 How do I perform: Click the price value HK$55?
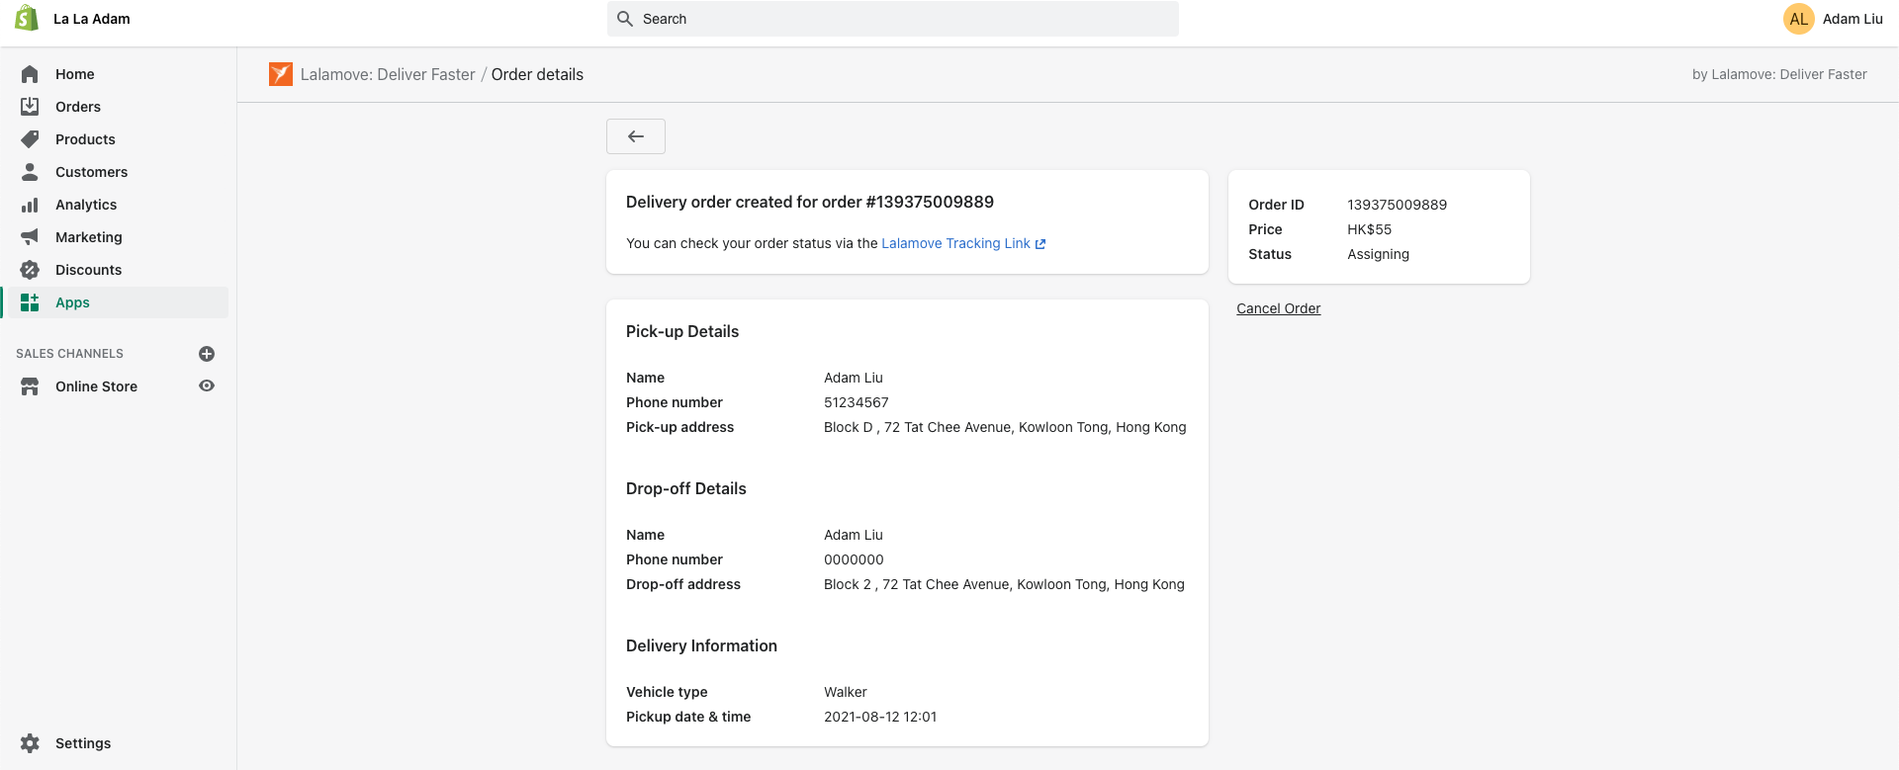(1369, 229)
